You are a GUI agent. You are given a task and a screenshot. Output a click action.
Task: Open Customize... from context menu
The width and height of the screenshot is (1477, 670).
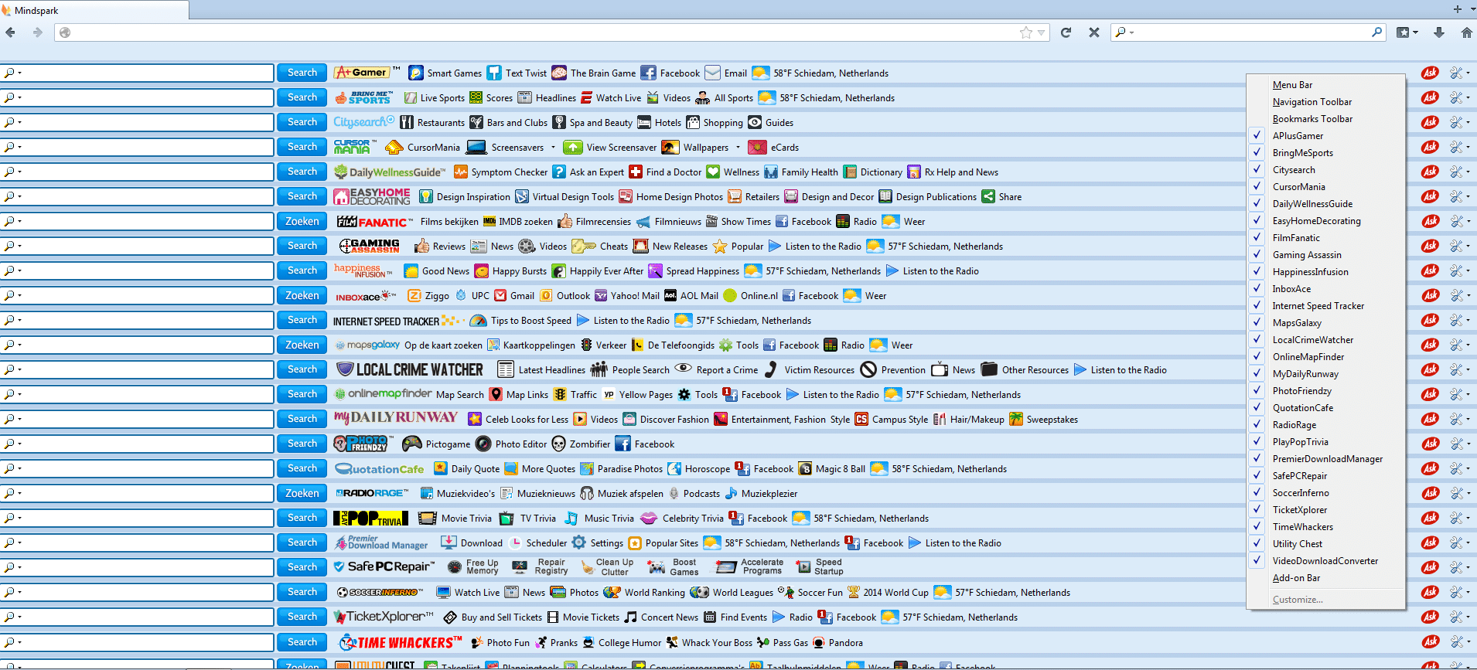1298,600
